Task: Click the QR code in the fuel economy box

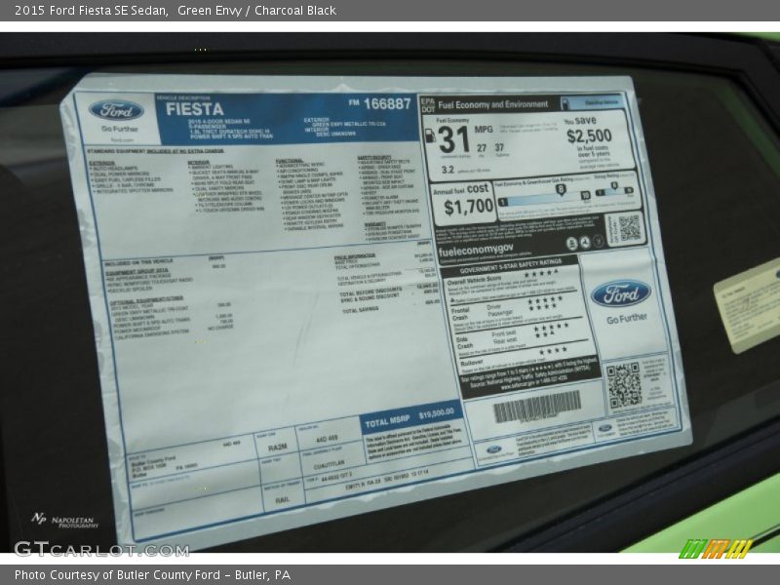Action: [628, 229]
